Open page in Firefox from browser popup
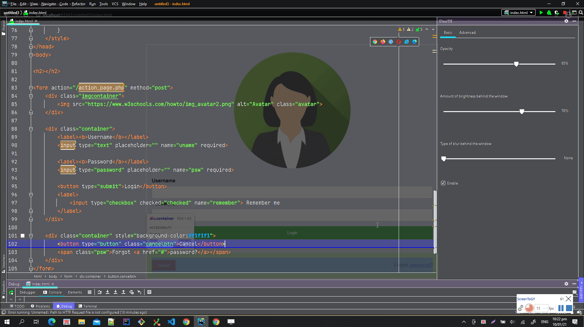The width and height of the screenshot is (584, 327). 383,42
